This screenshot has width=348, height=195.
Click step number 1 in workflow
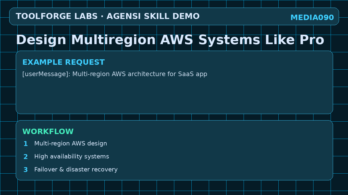(26, 144)
